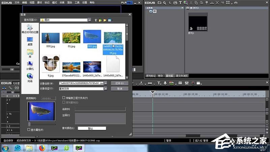Open Firefox from the Windows taskbar
This screenshot has width=270, height=152.
[x=42, y=148]
